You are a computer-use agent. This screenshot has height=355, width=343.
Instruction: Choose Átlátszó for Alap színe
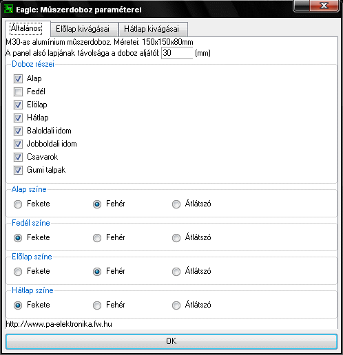pos(176,204)
